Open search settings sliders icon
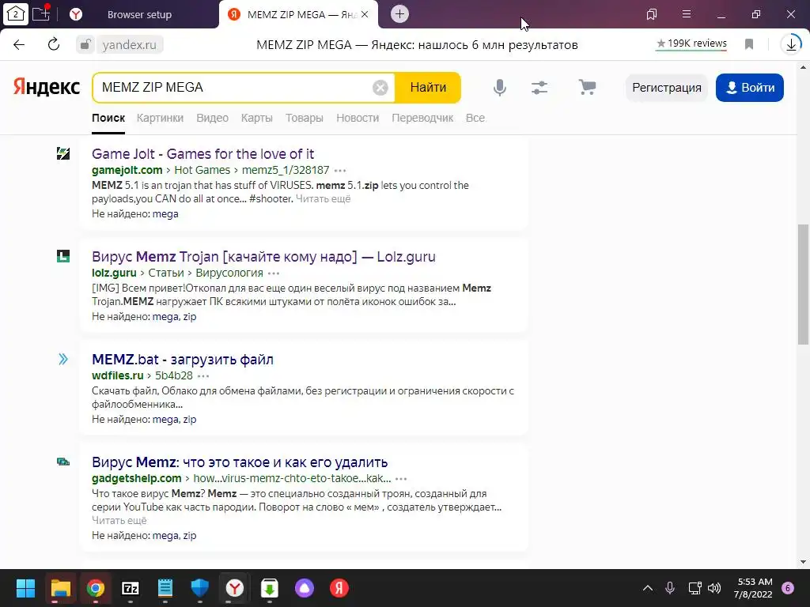The height and width of the screenshot is (607, 810). (539, 88)
